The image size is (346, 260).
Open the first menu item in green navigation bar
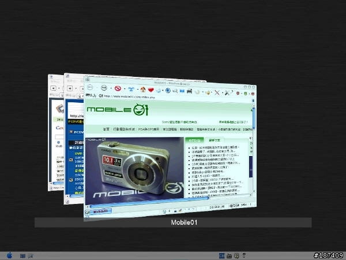click(x=106, y=129)
